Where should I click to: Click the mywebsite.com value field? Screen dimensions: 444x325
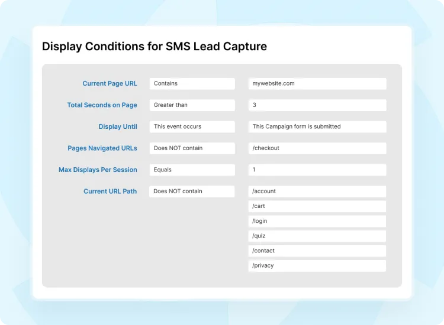click(317, 84)
